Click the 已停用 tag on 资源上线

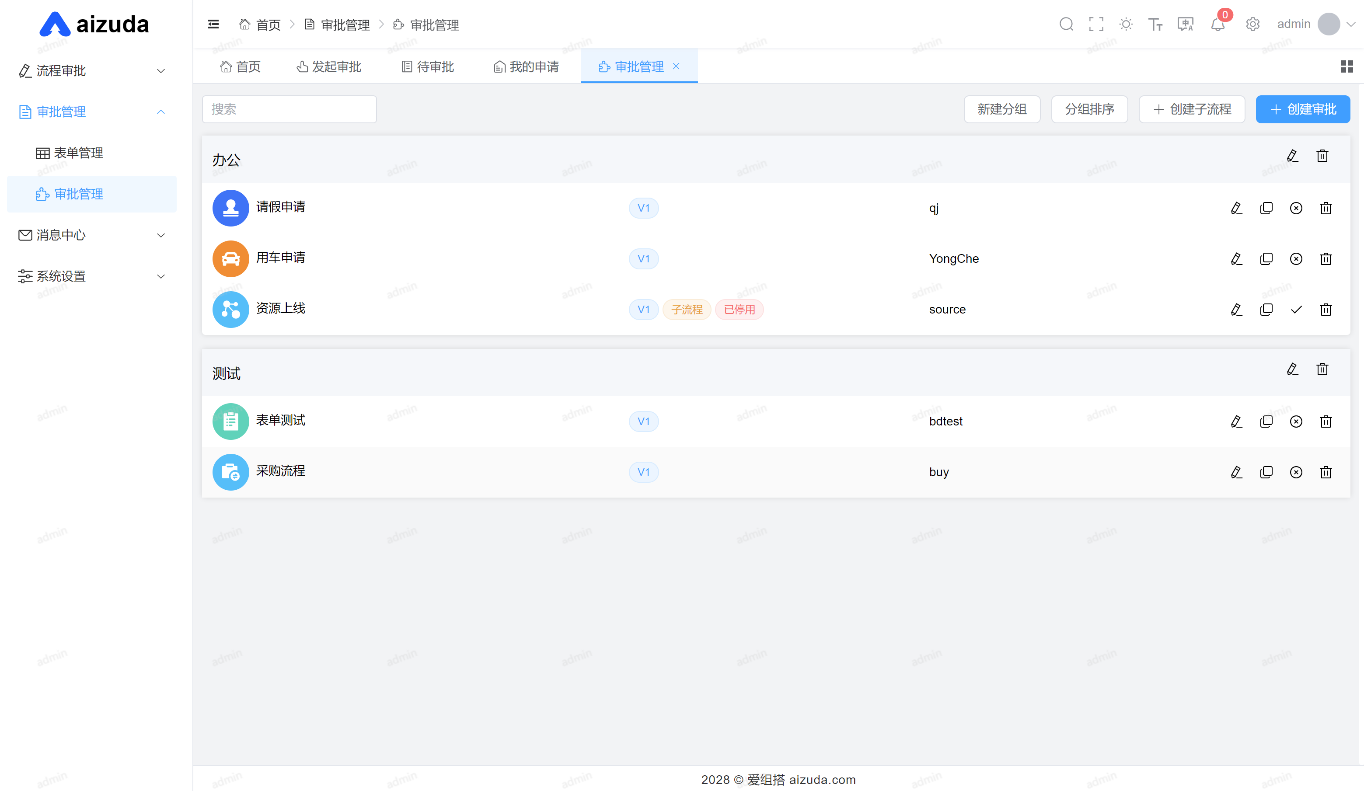coord(740,310)
